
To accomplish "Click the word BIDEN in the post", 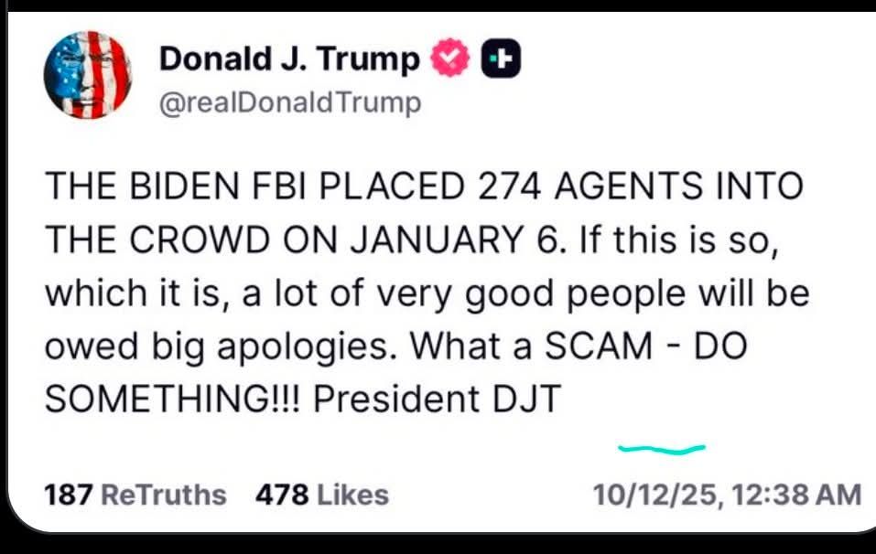I will 184,186.
